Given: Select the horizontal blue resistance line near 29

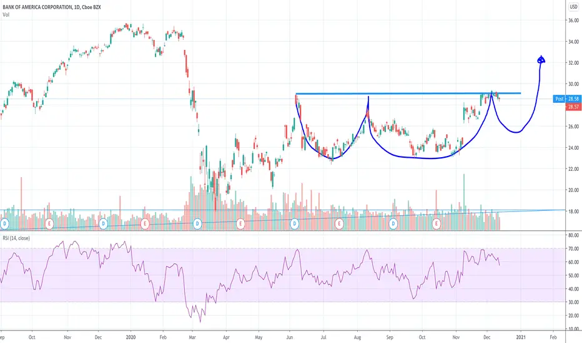Looking at the screenshot, I should pos(408,94).
